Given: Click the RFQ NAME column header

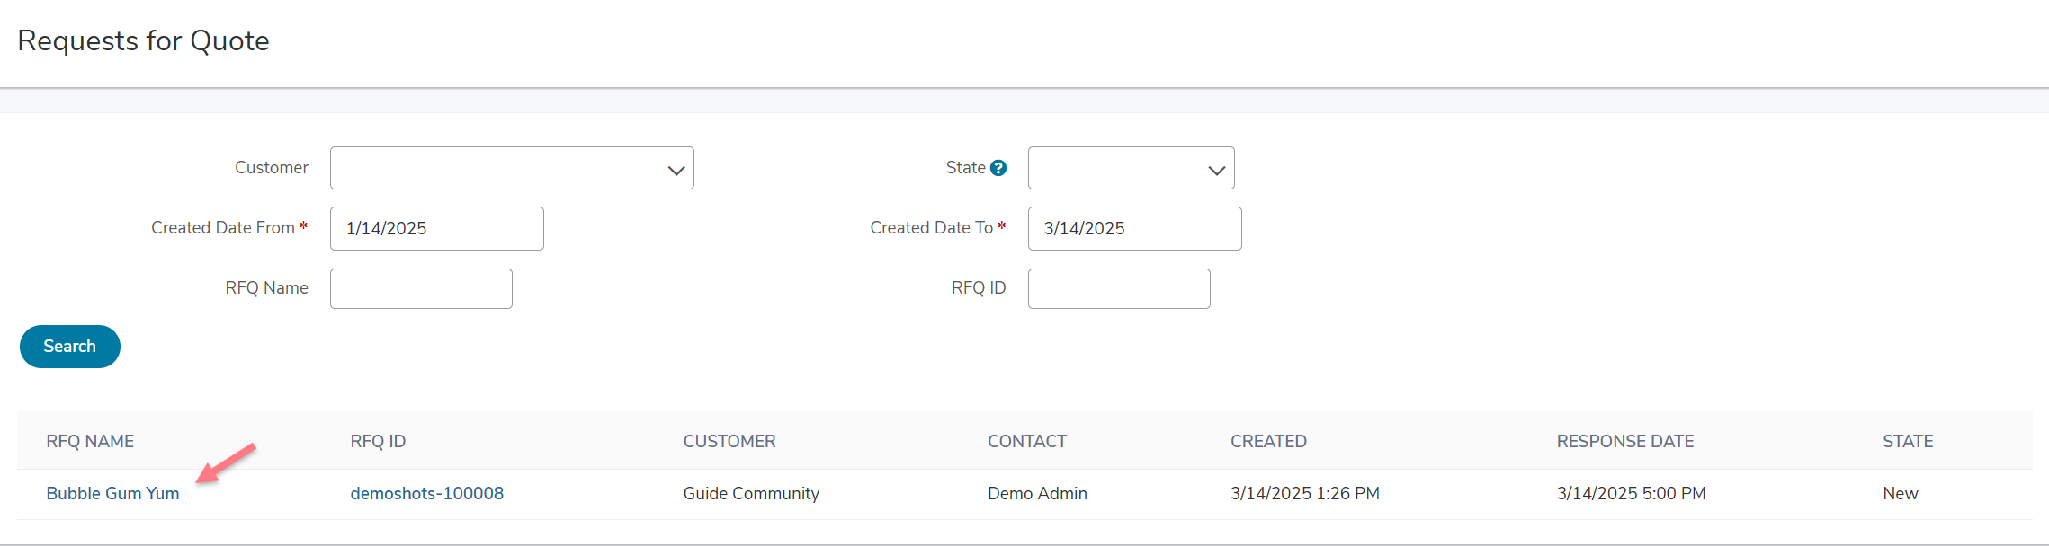Looking at the screenshot, I should click(x=90, y=441).
